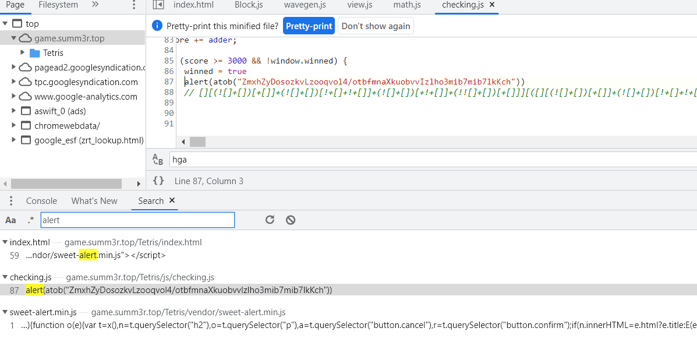This screenshot has width=697, height=349.
Task: Click line number 87 in gutter
Action: coord(168,82)
